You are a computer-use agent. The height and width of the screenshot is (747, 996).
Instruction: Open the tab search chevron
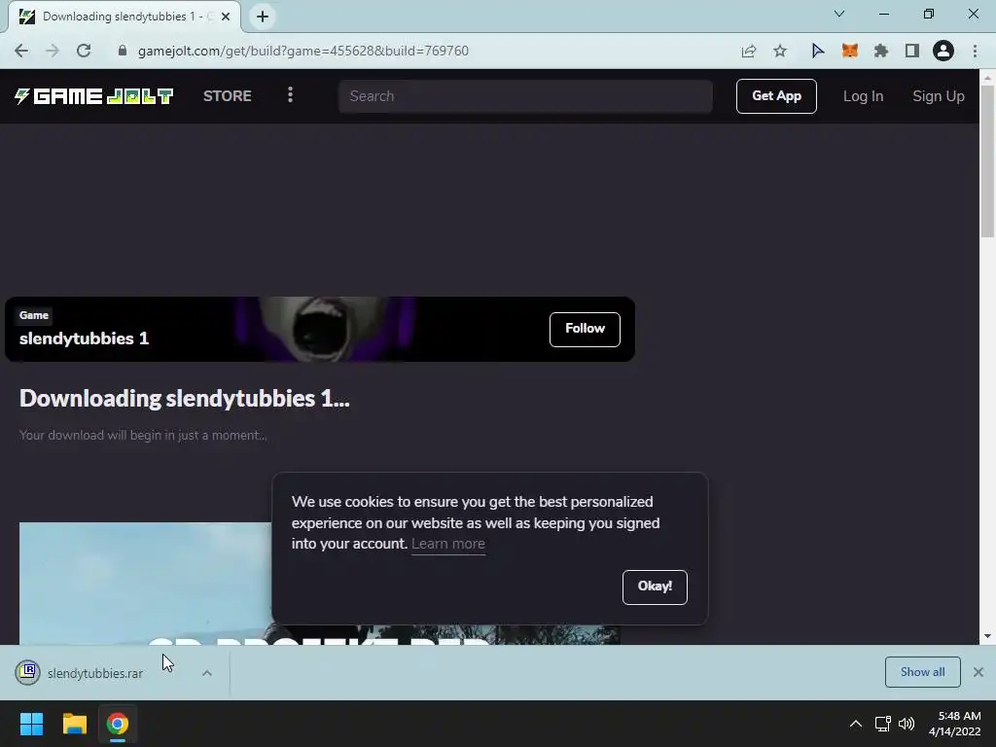pos(839,14)
